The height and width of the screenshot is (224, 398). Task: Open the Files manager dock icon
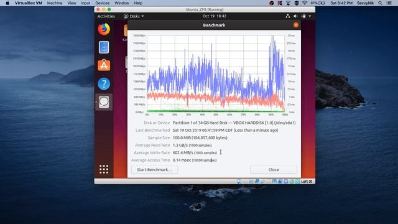click(104, 47)
